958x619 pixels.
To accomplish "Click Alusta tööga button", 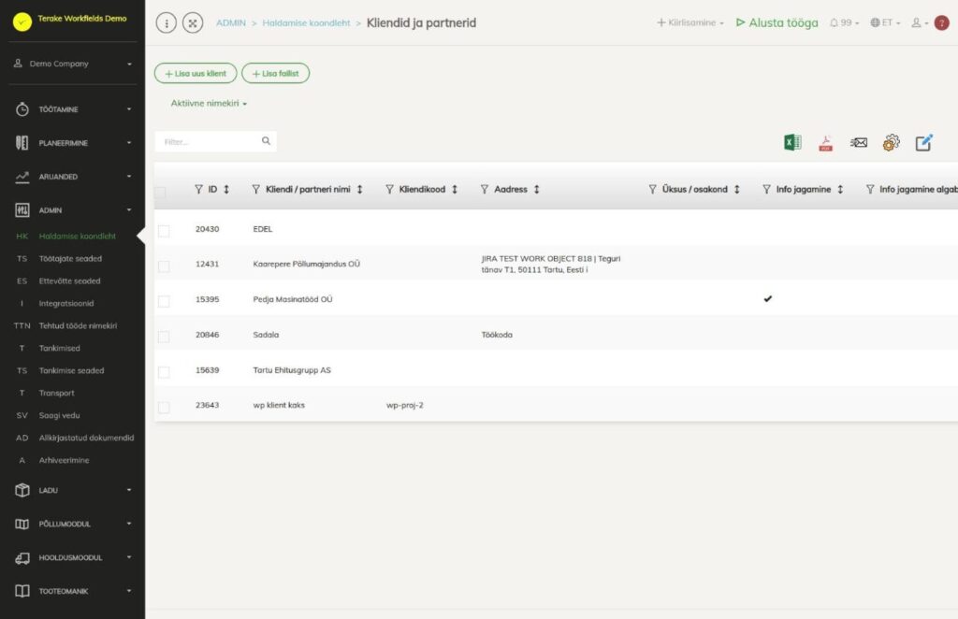I will [777, 22].
